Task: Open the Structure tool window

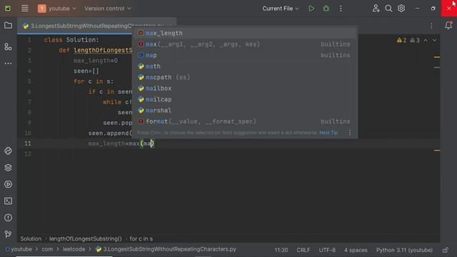Action: point(8,46)
